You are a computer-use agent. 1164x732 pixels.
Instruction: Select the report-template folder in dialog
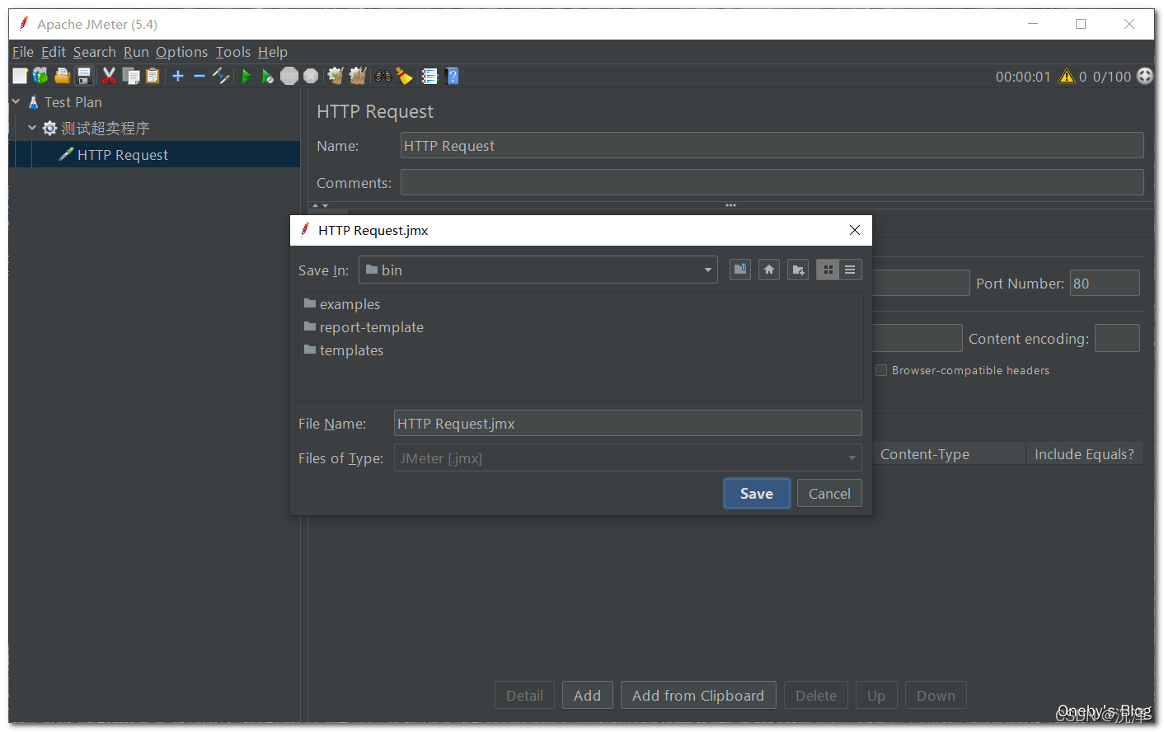364,327
